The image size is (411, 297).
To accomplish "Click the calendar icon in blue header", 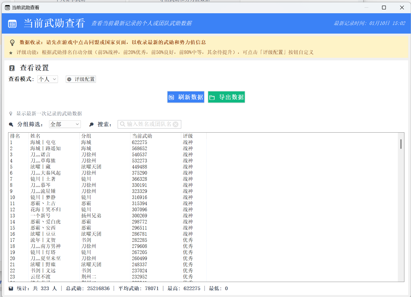I will click(x=12, y=24).
